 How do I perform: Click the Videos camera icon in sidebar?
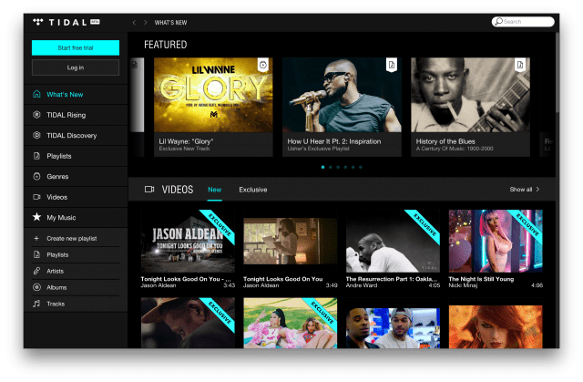tap(36, 197)
